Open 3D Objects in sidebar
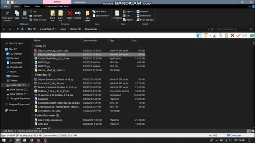The height and width of the screenshot is (143, 255). (16, 54)
